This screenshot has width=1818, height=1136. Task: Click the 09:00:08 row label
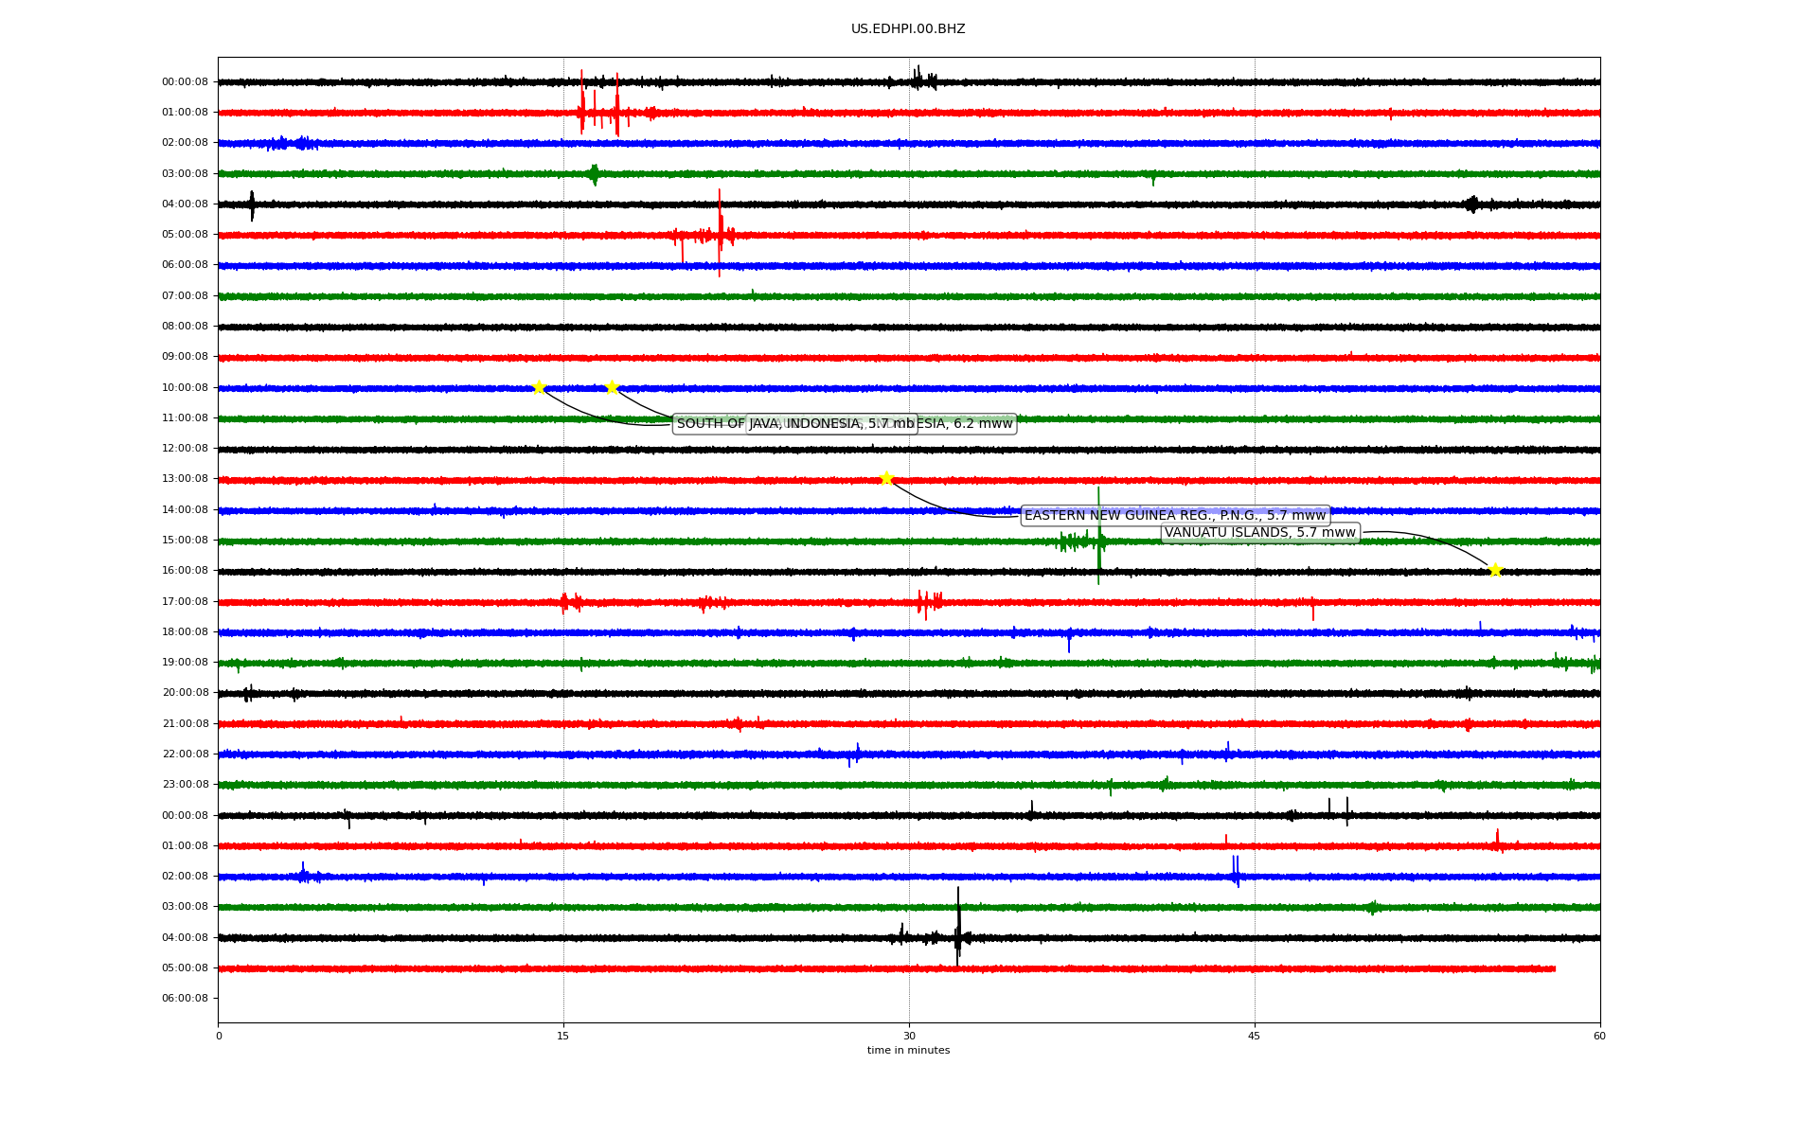[185, 357]
